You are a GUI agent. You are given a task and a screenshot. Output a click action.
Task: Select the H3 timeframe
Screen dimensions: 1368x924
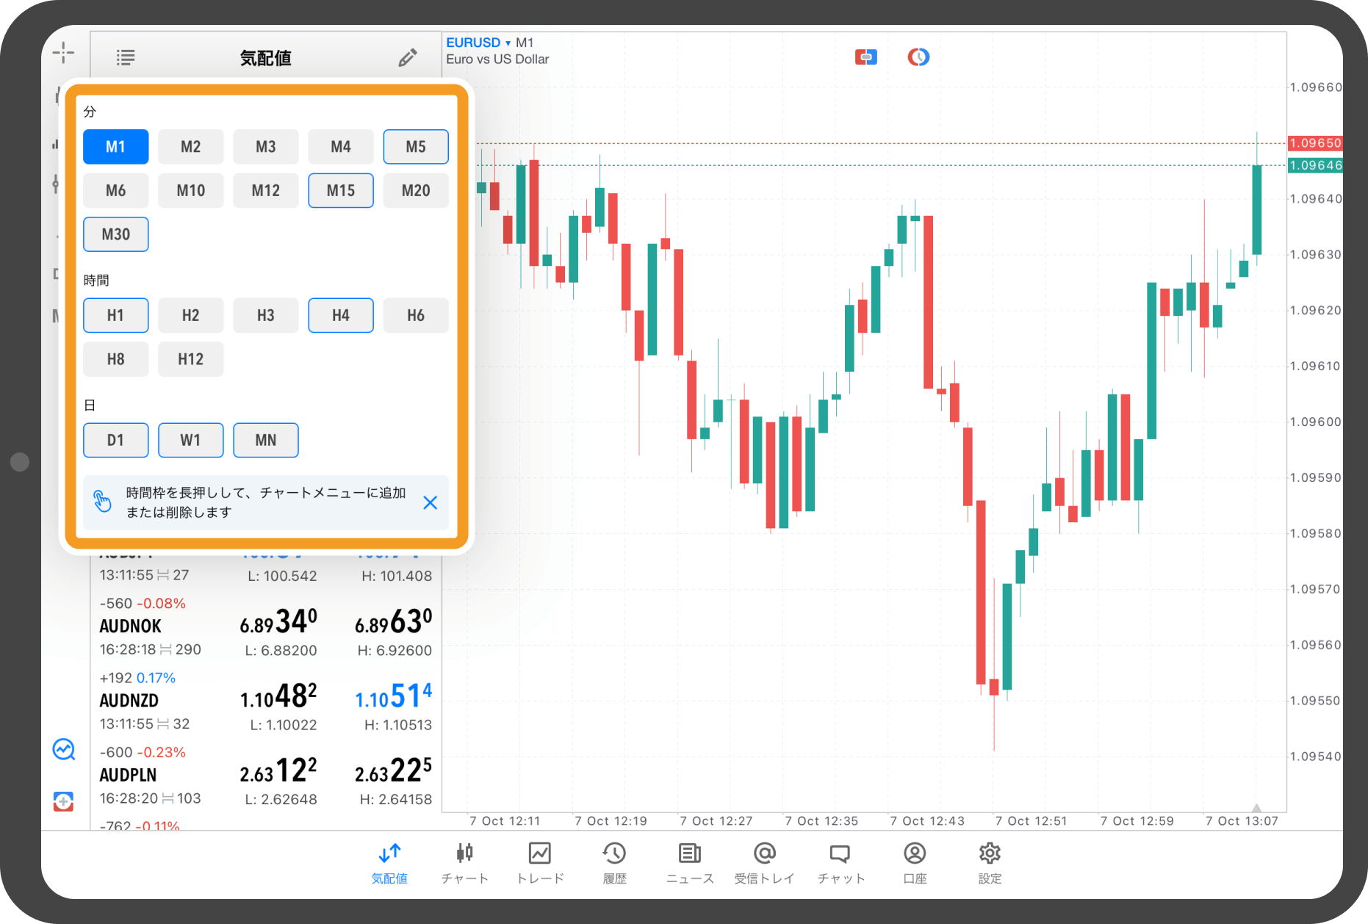coord(265,315)
